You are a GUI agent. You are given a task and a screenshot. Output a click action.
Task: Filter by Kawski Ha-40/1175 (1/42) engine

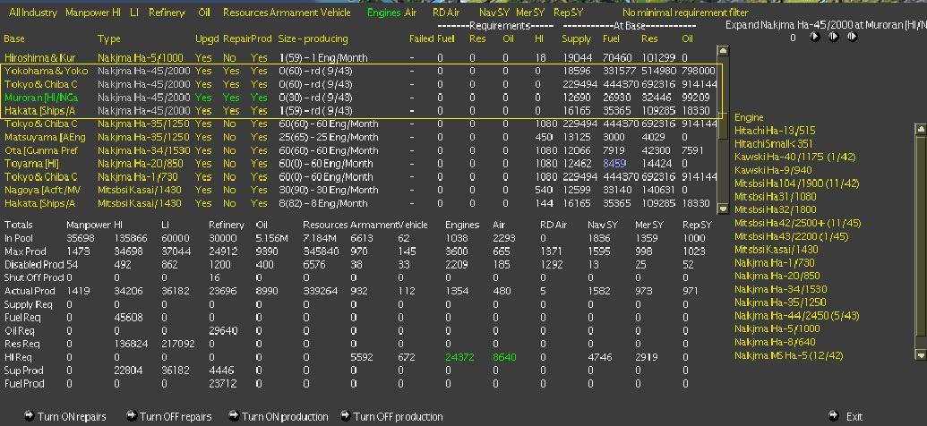794,158
